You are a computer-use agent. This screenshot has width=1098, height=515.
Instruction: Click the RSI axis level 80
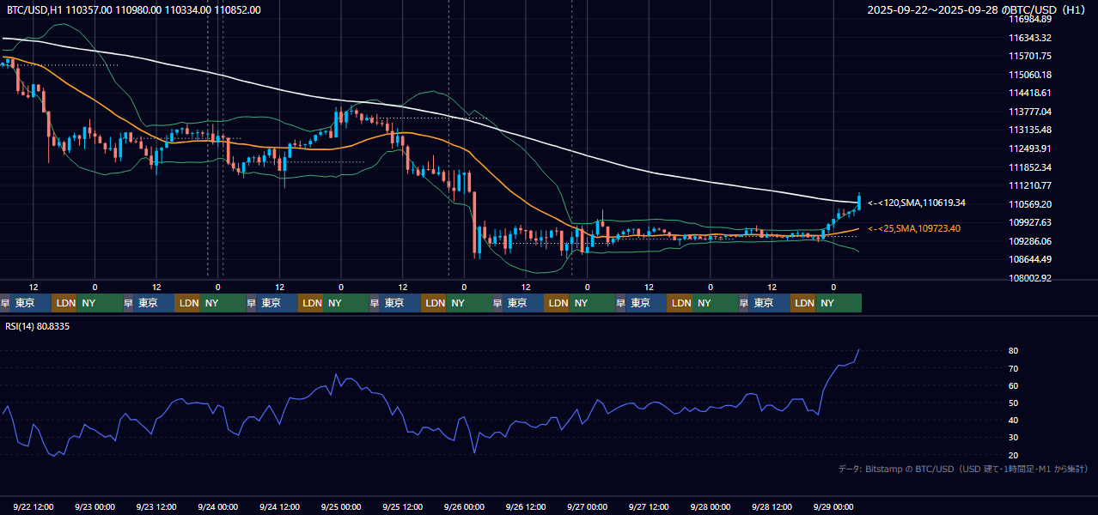tap(1014, 351)
